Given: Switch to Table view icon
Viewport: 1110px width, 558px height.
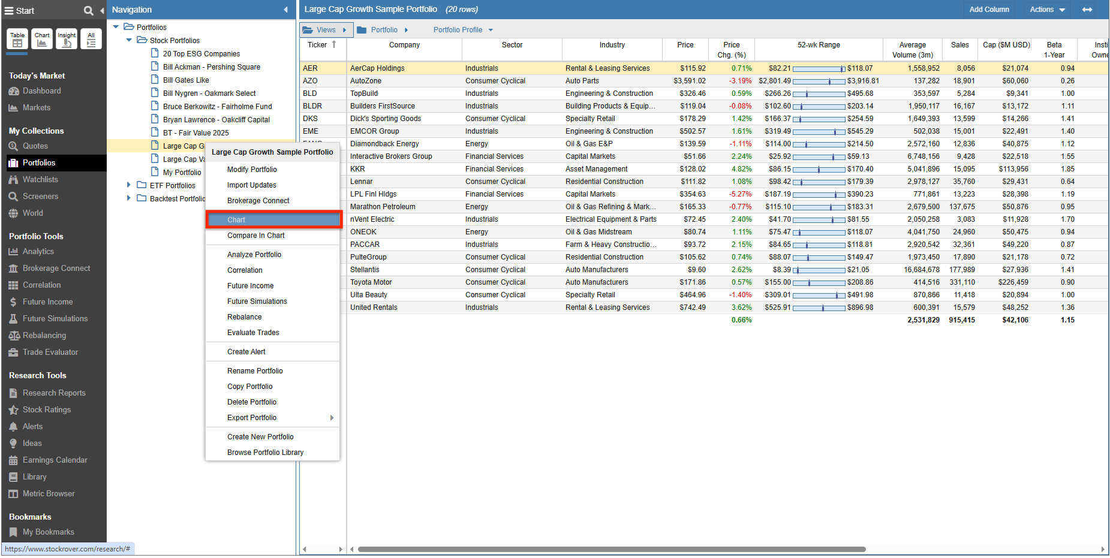Looking at the screenshot, I should 17,39.
